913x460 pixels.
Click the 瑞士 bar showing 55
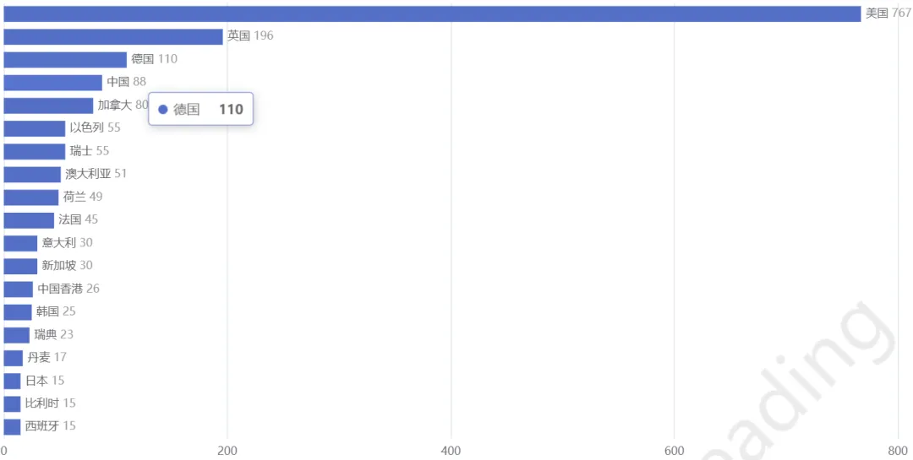tap(35, 151)
